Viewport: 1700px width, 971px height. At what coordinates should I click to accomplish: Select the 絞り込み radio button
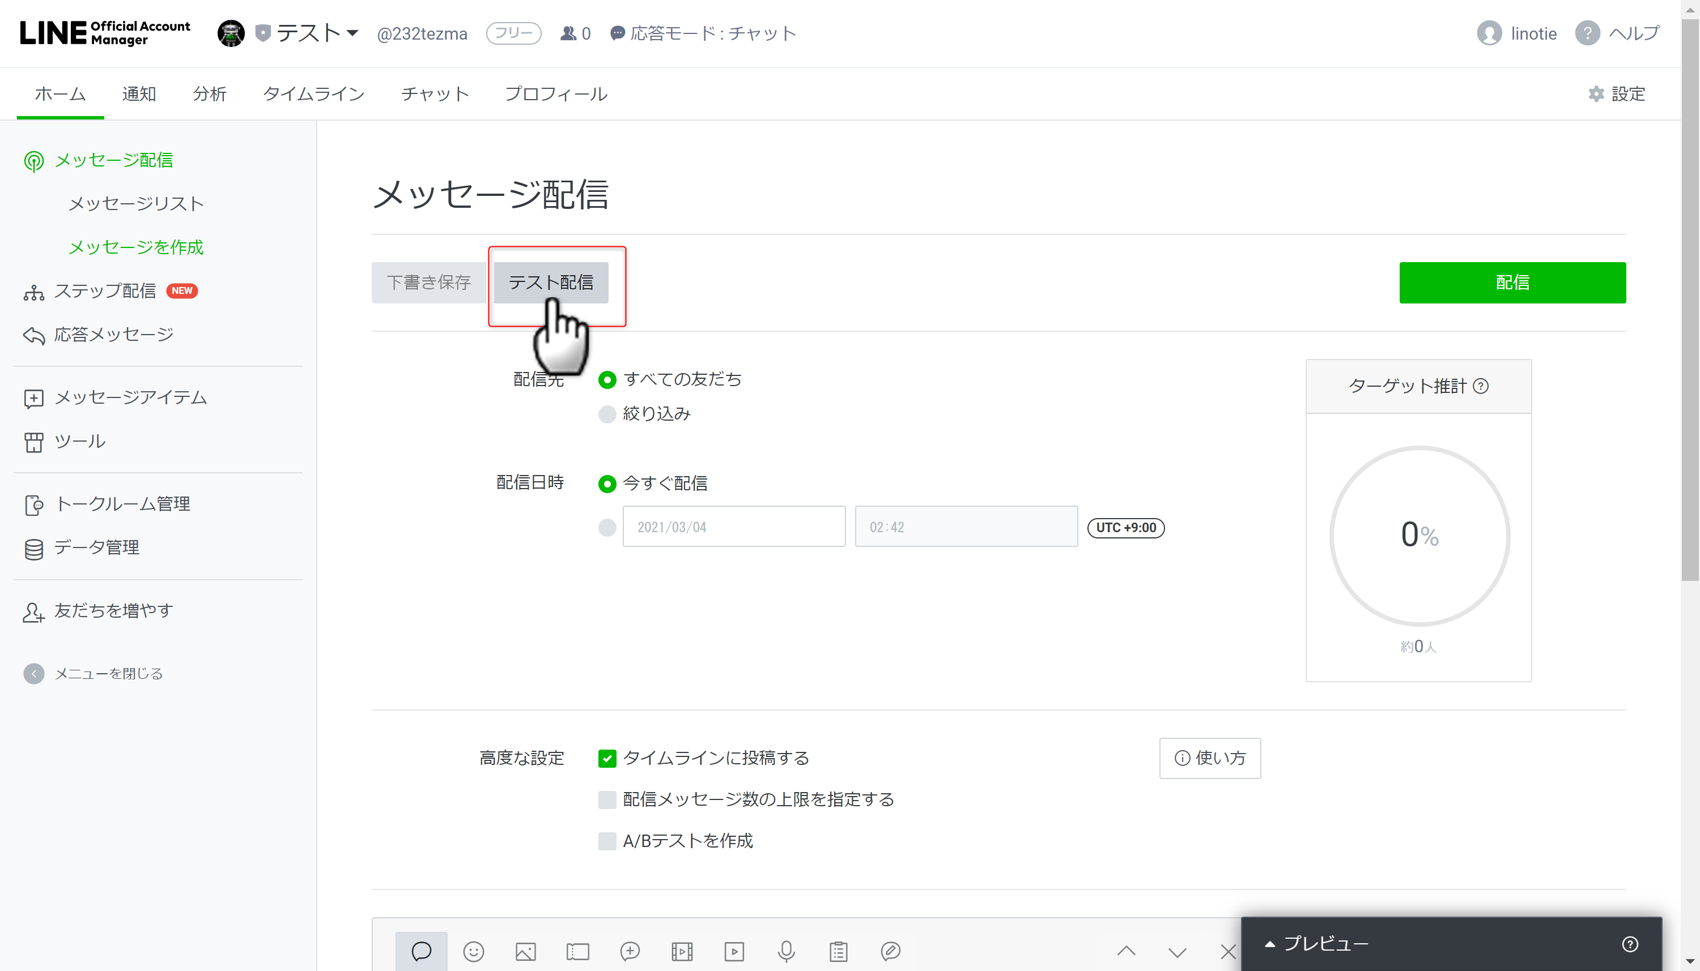coord(607,413)
